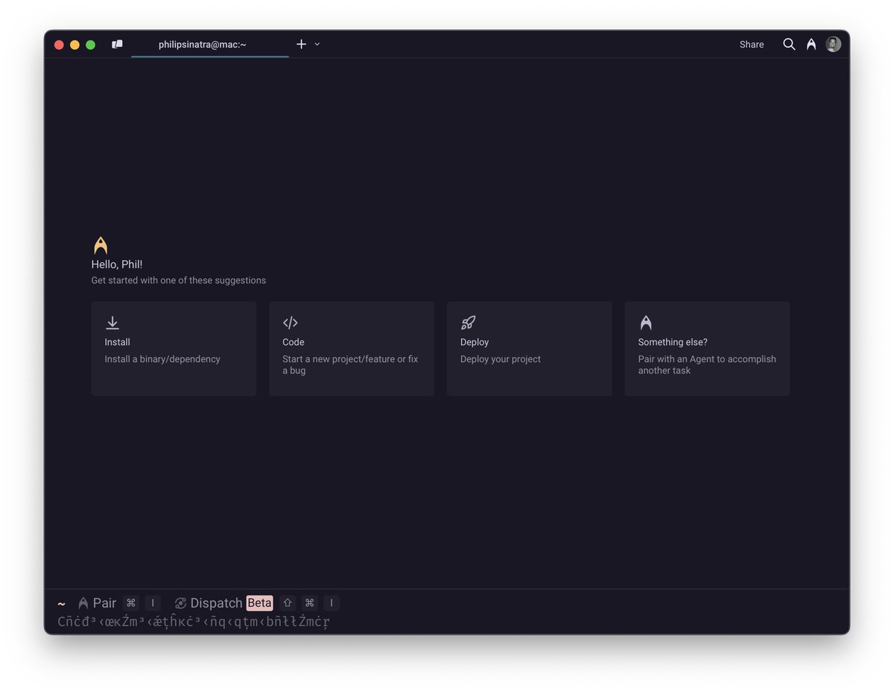Click the Beta badge next to Dispatch
The image size is (894, 693).
pyautogui.click(x=260, y=603)
